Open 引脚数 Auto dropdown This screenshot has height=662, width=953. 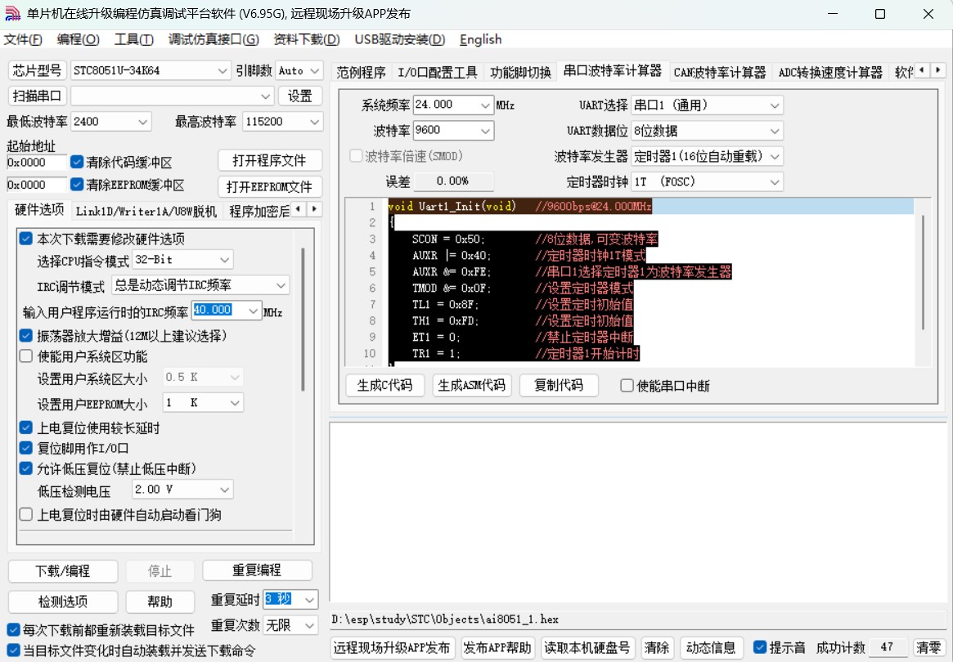pyautogui.click(x=299, y=71)
